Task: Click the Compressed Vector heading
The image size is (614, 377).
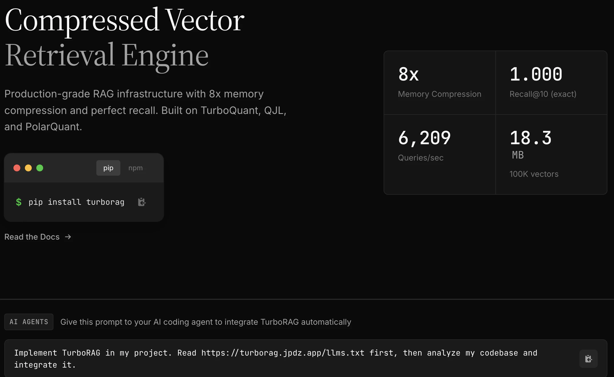Action: point(125,21)
